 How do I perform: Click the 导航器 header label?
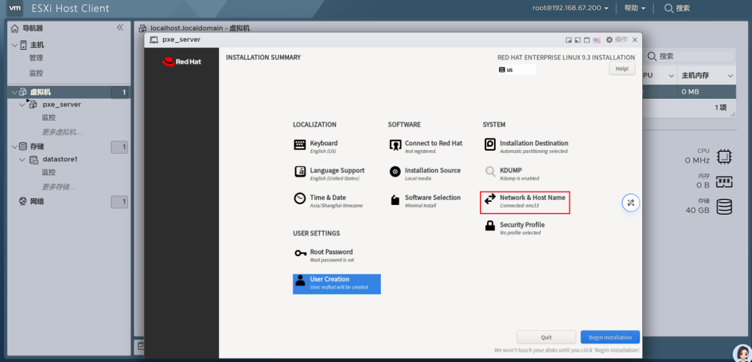(x=33, y=28)
